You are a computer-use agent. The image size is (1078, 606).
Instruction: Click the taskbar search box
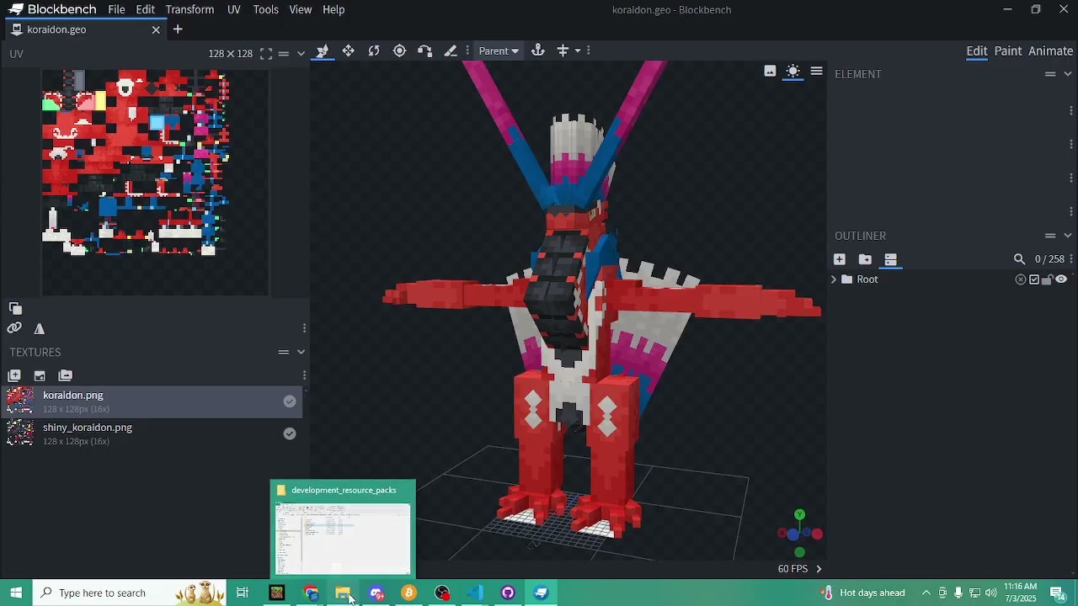(x=130, y=593)
